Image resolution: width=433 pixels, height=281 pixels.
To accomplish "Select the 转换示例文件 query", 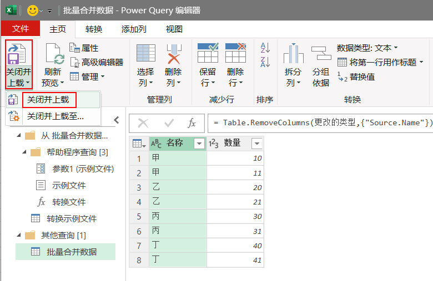I will pyautogui.click(x=64, y=218).
